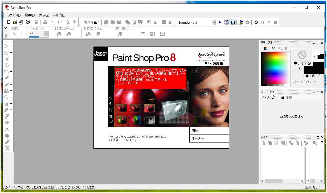Open the ファイル(F) menu
The image size is (327, 193).
[14, 15]
